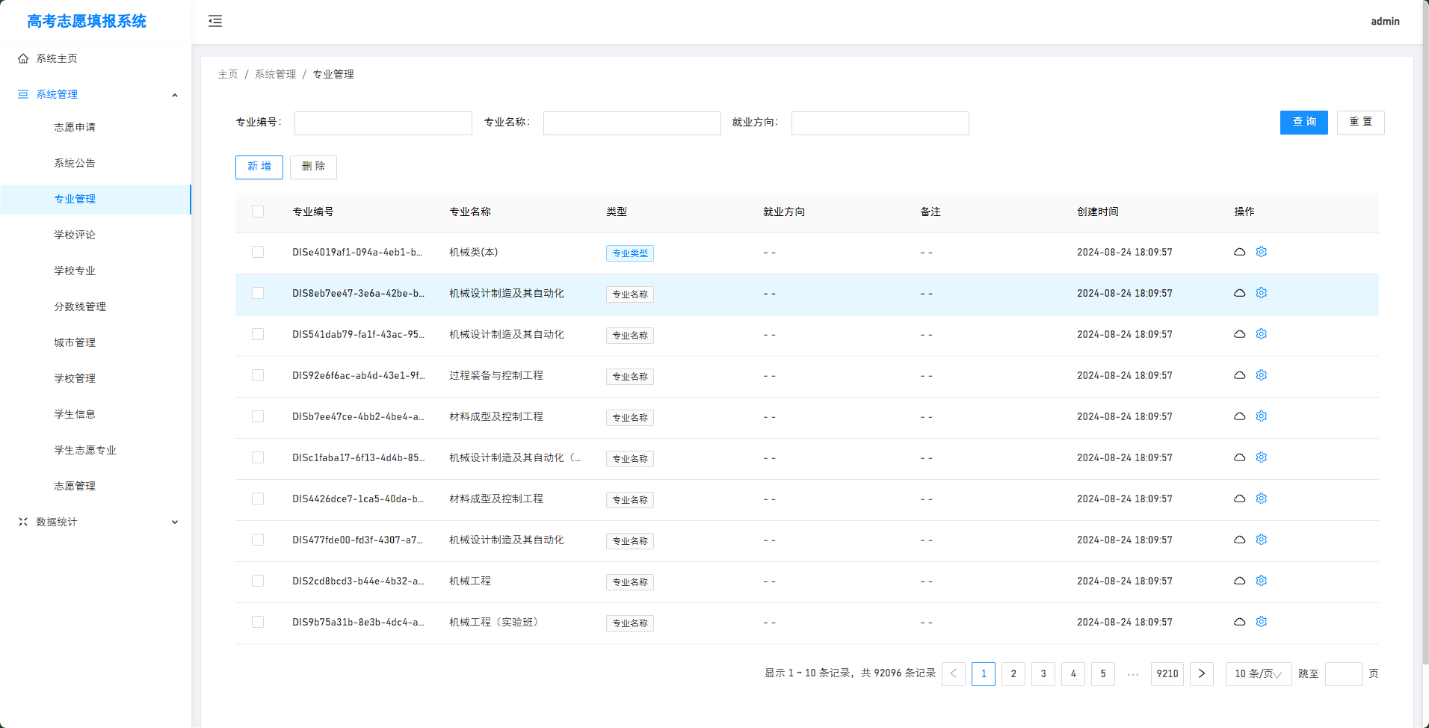Open the 10 条/页 page size dropdown
Image resolution: width=1429 pixels, height=728 pixels.
[x=1259, y=673]
